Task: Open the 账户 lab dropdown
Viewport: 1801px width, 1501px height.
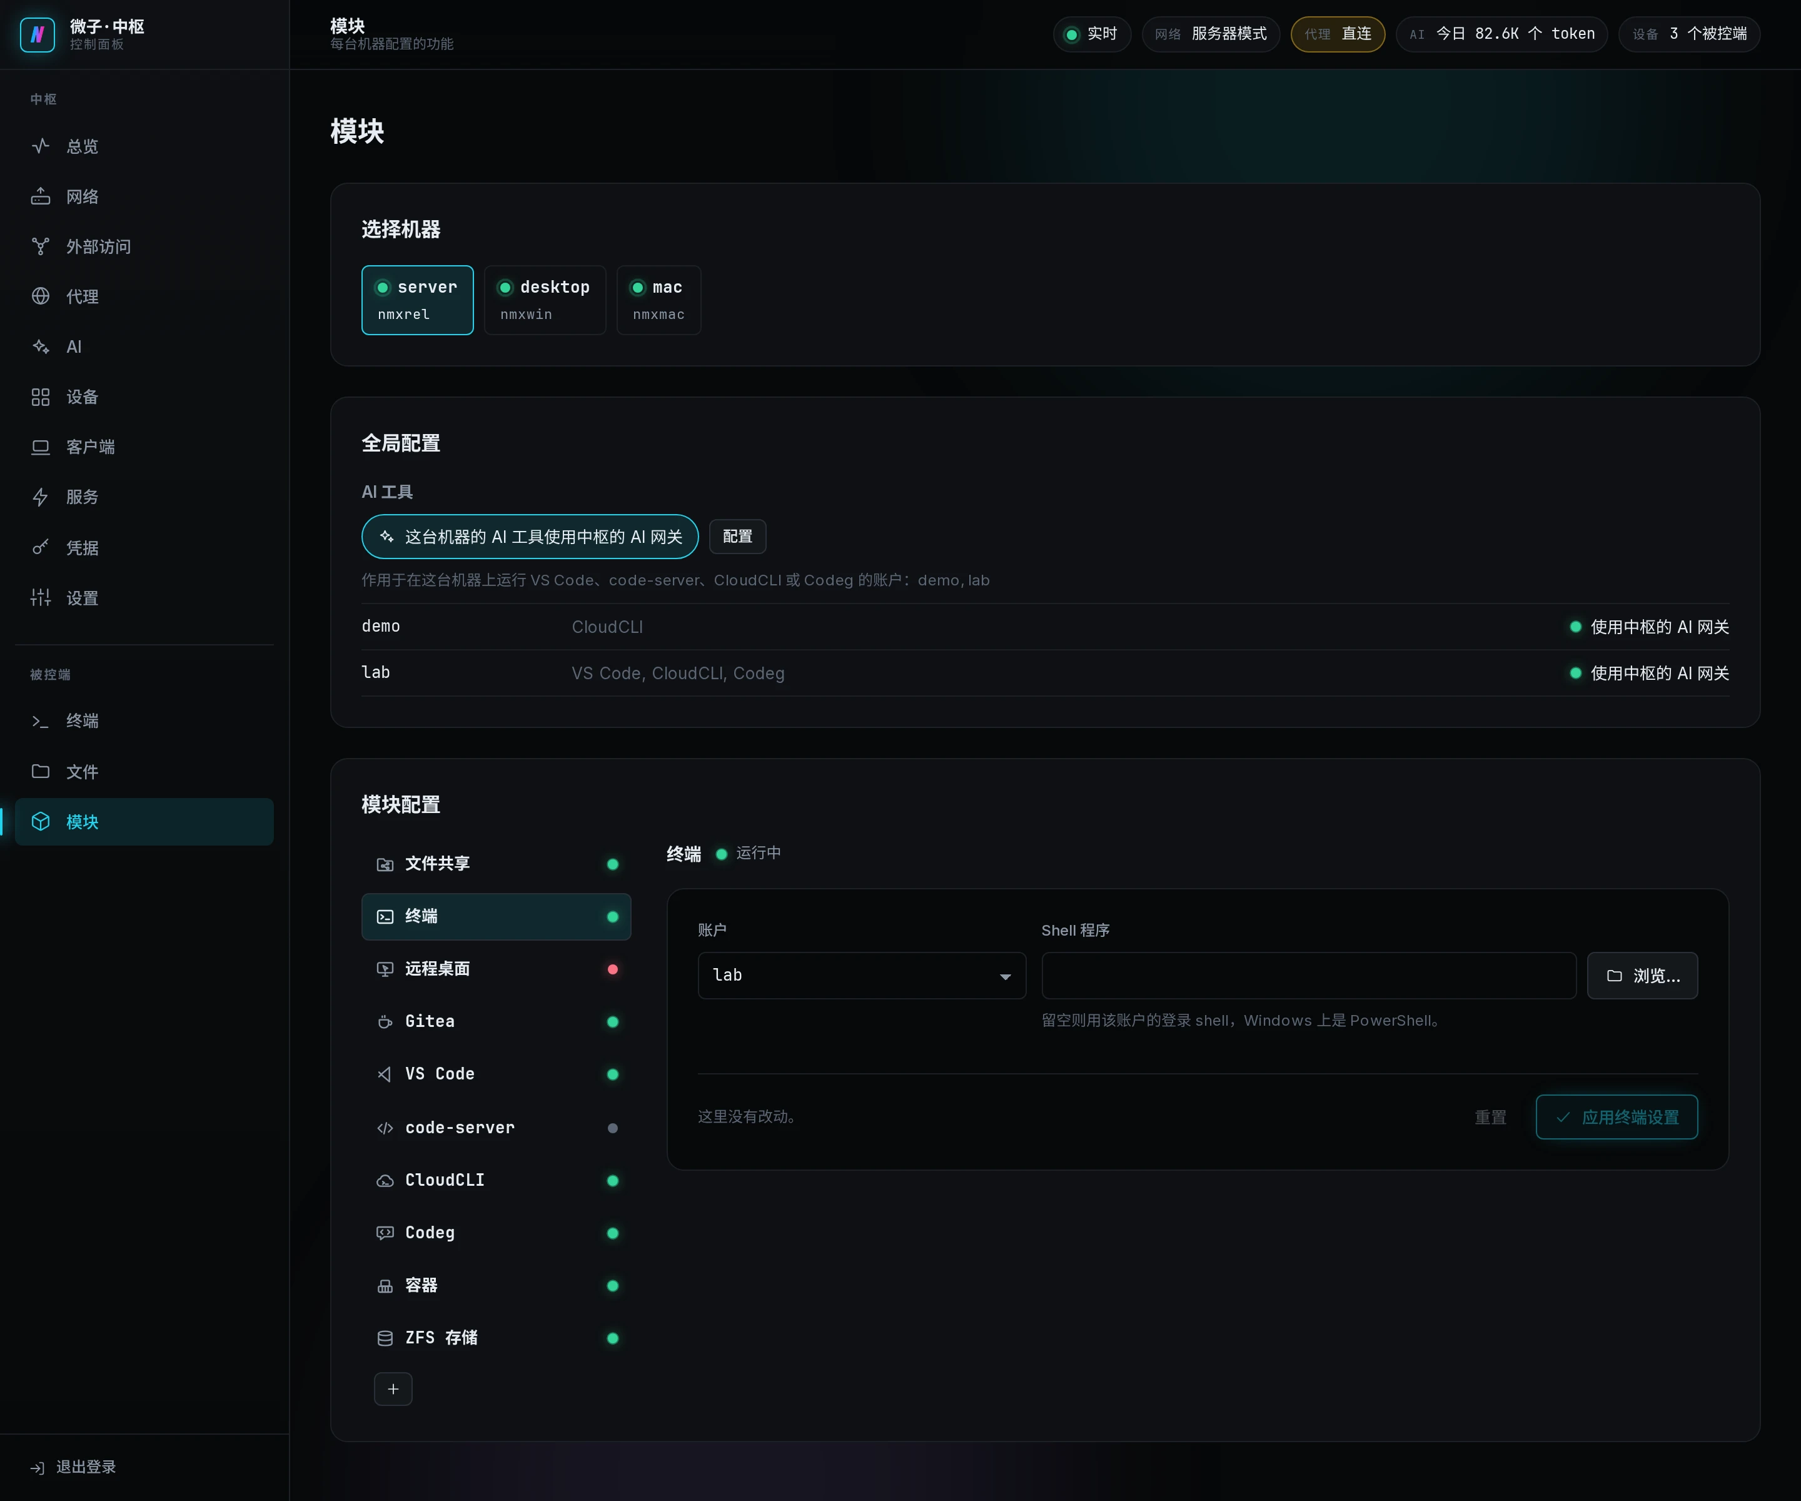Action: point(862,976)
